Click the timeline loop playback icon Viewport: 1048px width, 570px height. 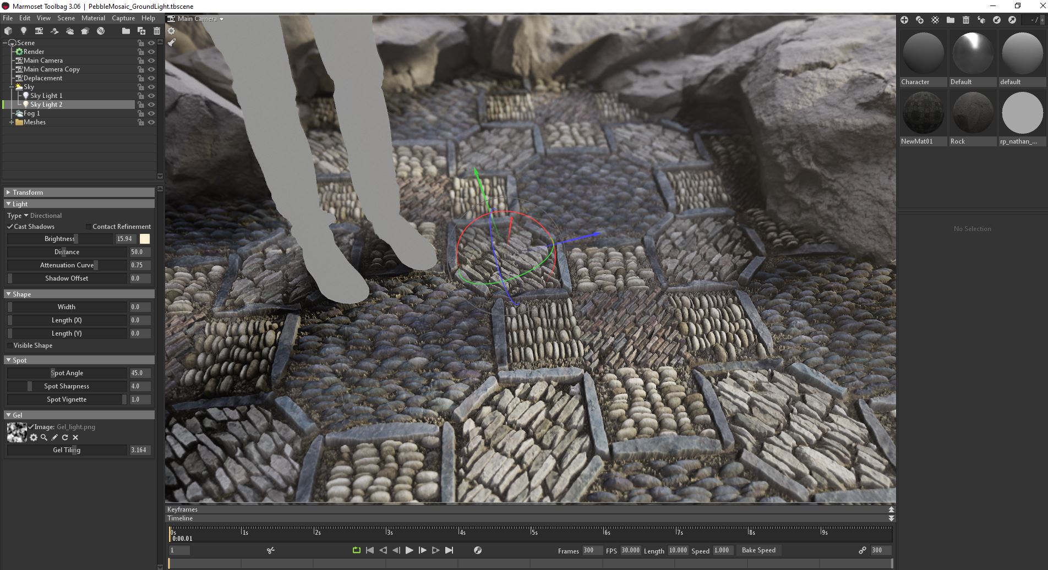pos(356,550)
